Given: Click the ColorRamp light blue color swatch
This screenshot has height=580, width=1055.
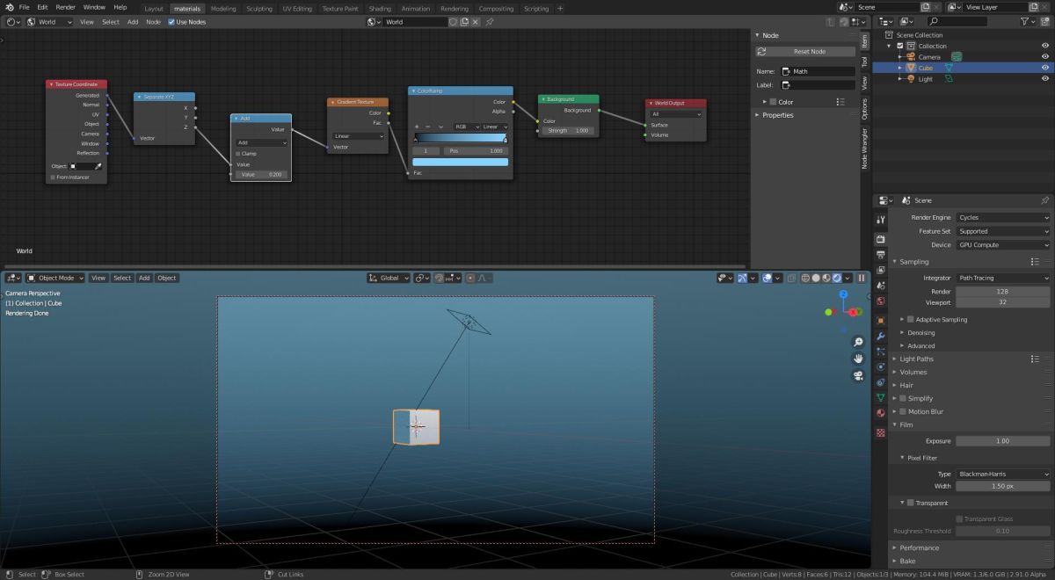Looking at the screenshot, I should 460,162.
